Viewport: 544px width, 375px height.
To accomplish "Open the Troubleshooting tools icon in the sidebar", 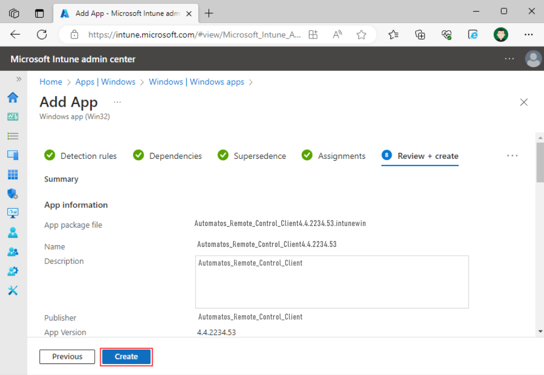I will (13, 290).
